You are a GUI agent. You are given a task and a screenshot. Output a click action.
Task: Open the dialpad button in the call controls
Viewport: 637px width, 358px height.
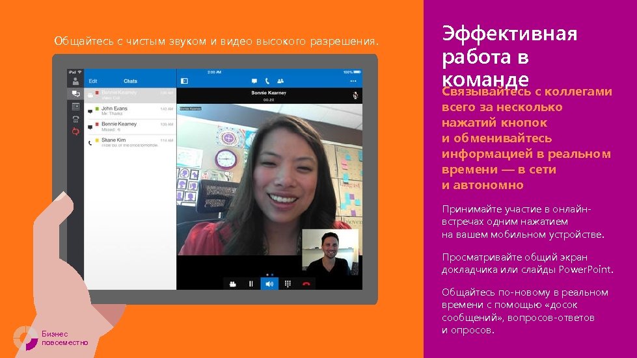click(x=288, y=284)
